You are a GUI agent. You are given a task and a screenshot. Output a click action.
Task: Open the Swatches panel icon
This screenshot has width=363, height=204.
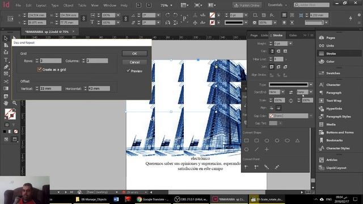tap(322, 73)
